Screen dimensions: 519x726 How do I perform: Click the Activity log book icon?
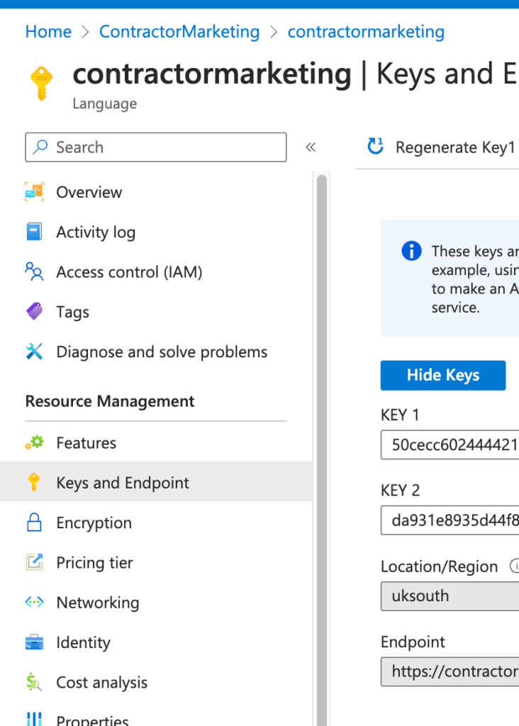point(34,232)
